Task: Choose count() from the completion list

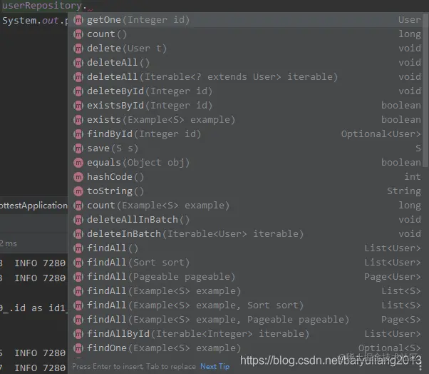Action: tap(247, 34)
